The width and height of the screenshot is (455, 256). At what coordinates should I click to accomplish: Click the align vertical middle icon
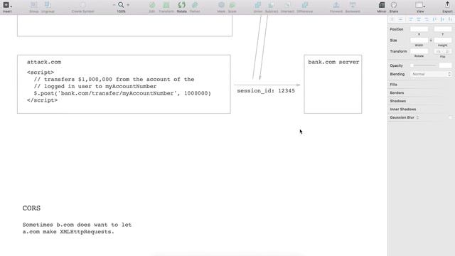click(442, 19)
